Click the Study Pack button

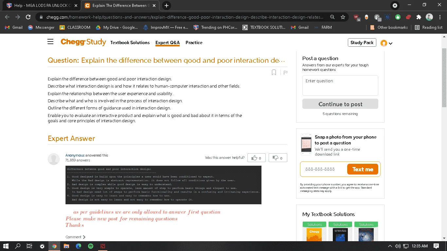pos(362,42)
